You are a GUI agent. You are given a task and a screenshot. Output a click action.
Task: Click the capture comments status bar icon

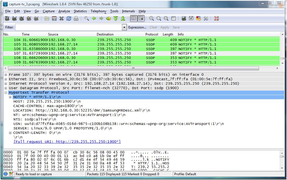pos(11,174)
